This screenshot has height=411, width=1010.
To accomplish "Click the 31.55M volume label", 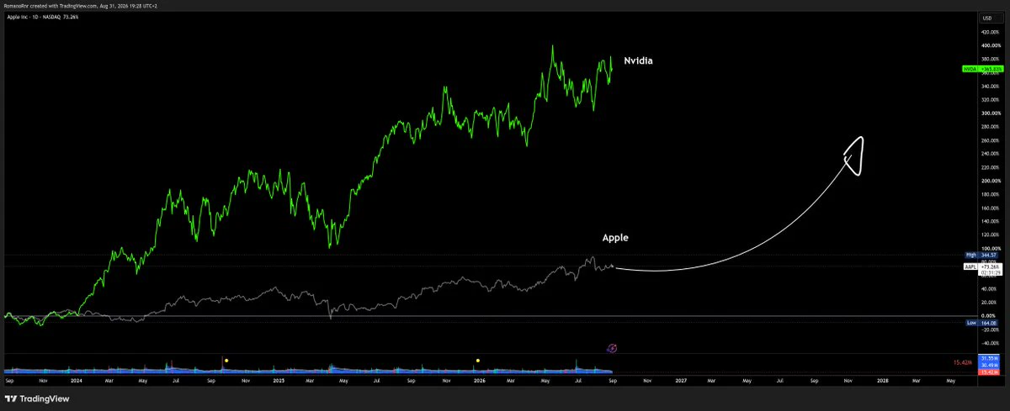I will (989, 358).
